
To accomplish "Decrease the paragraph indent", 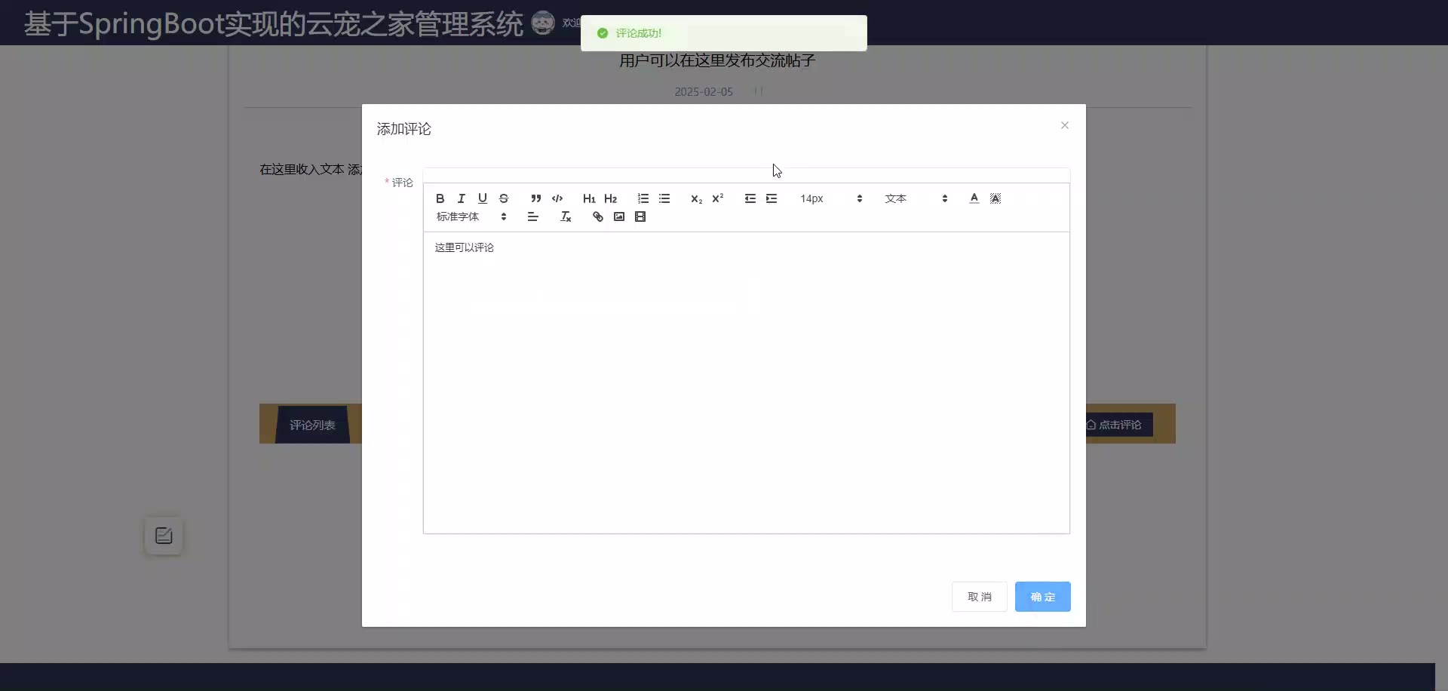I will pos(750,198).
